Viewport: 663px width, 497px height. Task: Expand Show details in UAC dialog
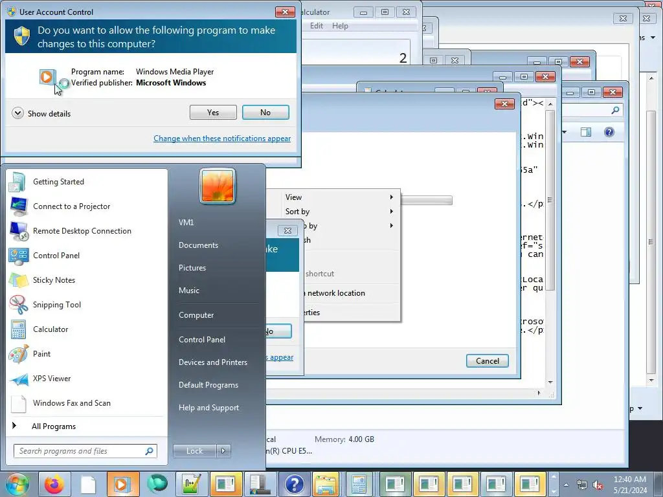(x=41, y=113)
